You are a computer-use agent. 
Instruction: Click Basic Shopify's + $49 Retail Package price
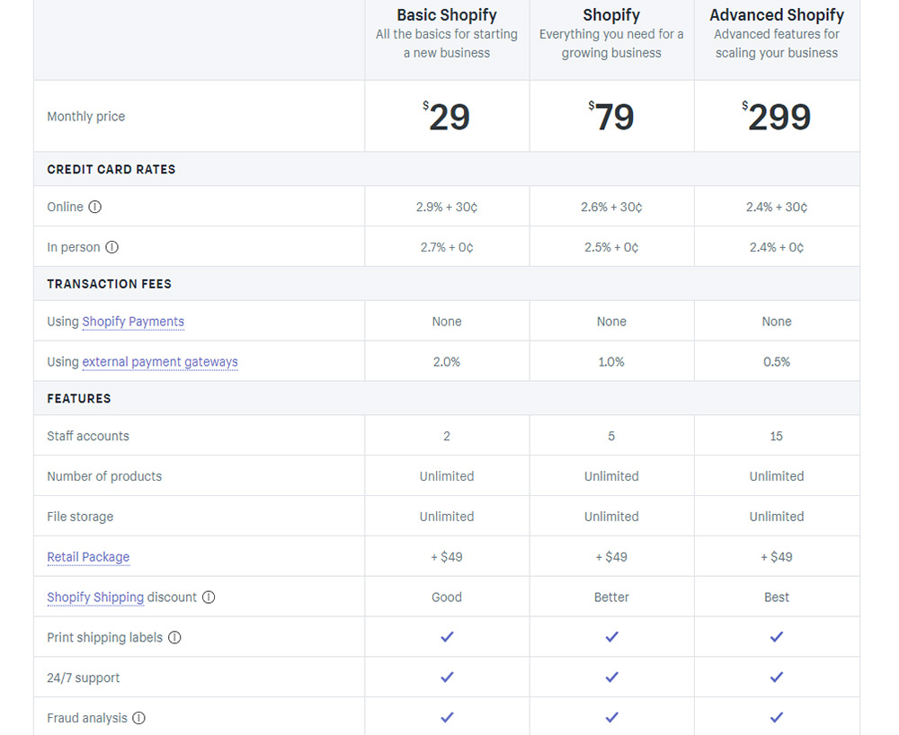click(447, 557)
